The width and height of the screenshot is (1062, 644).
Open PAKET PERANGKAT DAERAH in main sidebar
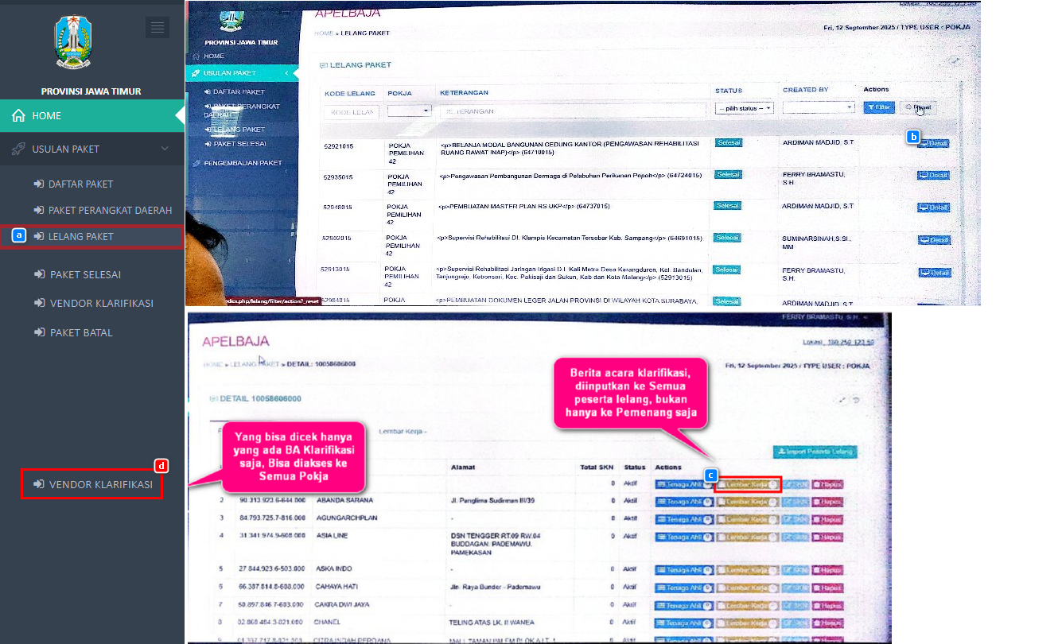coord(103,211)
